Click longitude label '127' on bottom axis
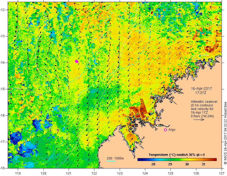227x176 pixels. point(222,173)
